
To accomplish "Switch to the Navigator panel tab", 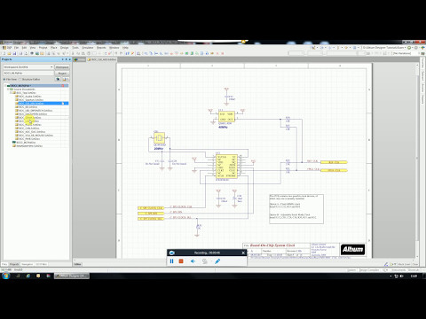I will click(28, 264).
